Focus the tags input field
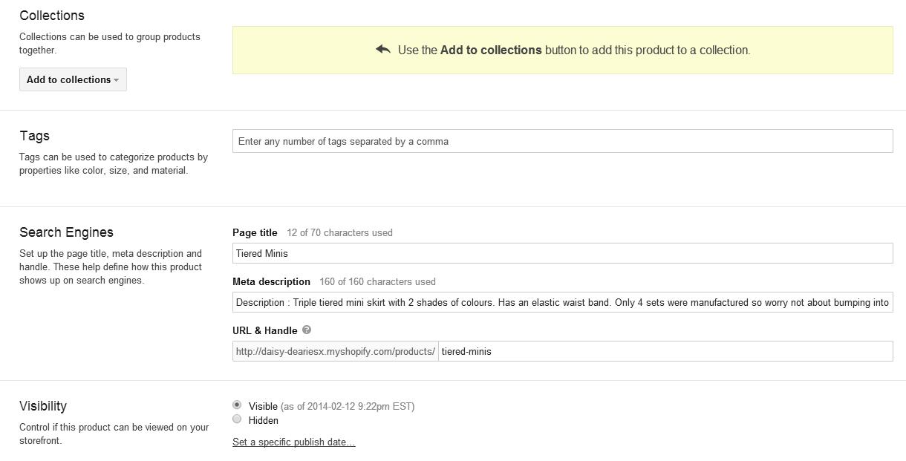This screenshot has height=461, width=906. (x=562, y=141)
